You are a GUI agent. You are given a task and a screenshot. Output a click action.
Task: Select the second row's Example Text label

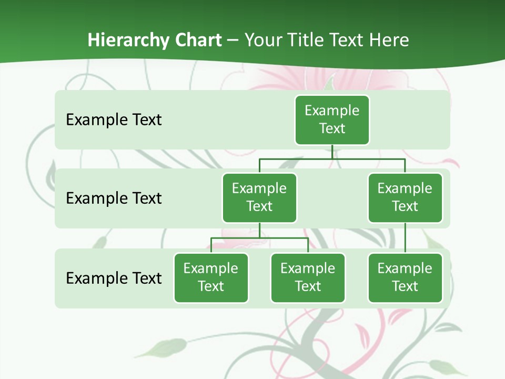pos(114,198)
